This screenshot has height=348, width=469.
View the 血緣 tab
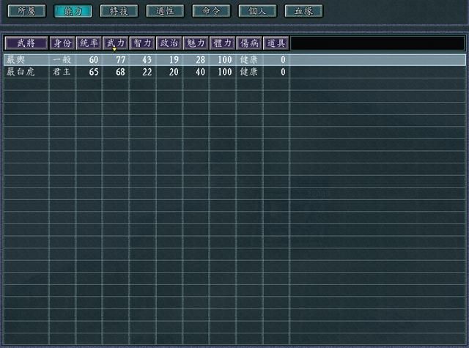[303, 11]
